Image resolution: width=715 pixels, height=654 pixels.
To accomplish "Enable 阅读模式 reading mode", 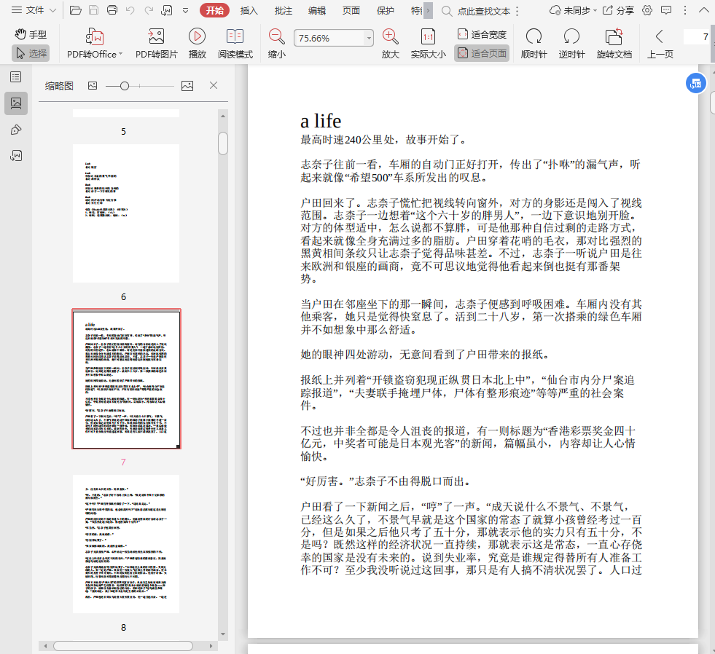I will [235, 44].
